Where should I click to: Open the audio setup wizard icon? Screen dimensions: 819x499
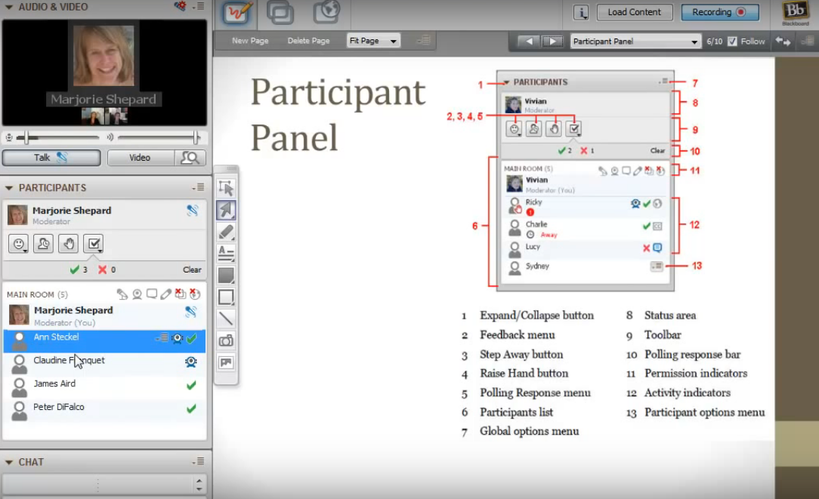tap(181, 6)
